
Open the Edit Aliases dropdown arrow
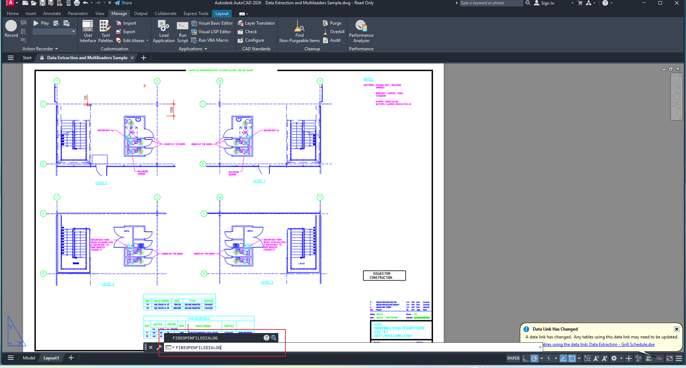tap(148, 41)
